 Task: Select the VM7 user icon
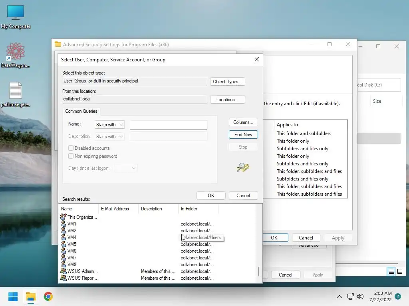[x=64, y=257]
